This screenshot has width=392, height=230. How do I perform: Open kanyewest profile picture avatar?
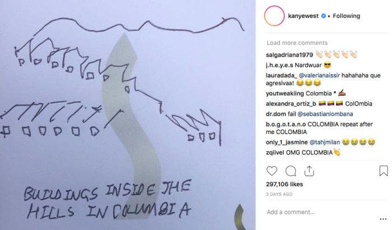click(x=274, y=16)
